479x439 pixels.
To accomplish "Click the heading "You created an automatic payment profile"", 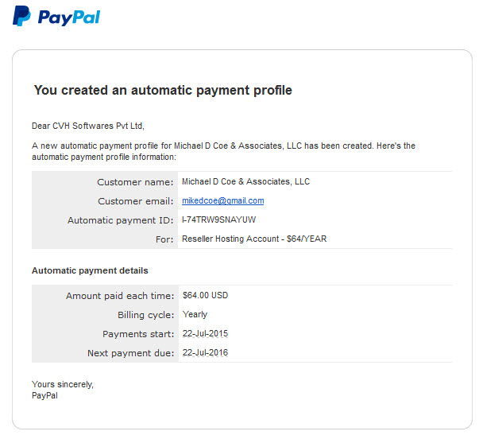I will 163,90.
